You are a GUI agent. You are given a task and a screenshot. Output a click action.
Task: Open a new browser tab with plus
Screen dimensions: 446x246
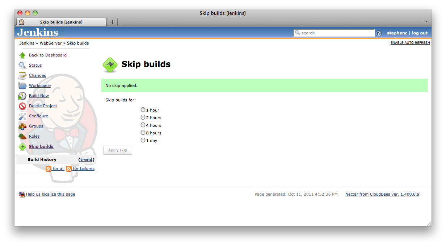[112, 22]
